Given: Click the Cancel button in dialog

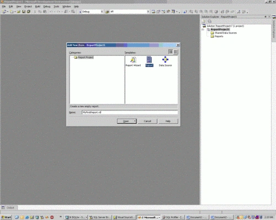Looking at the screenshot, I should pyautogui.click(x=147, y=121).
